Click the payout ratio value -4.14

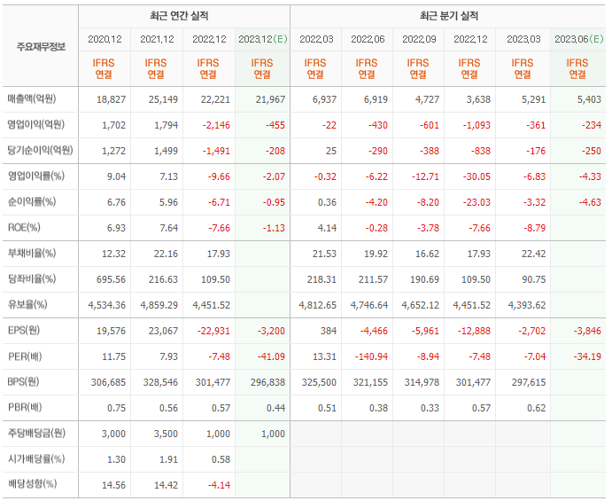coord(219,485)
